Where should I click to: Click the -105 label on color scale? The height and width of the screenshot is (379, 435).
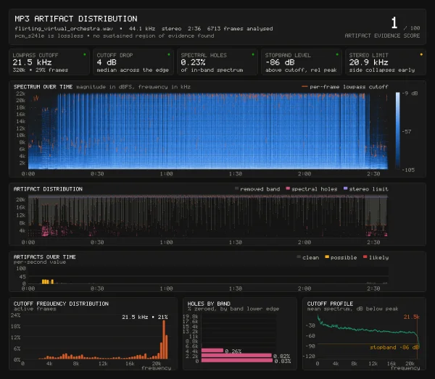[408, 170]
